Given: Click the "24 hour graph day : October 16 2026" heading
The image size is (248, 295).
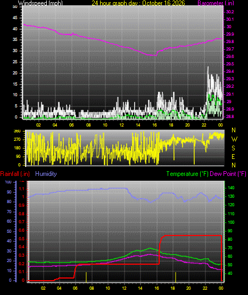Looking at the screenshot, I should pyautogui.click(x=138, y=3).
